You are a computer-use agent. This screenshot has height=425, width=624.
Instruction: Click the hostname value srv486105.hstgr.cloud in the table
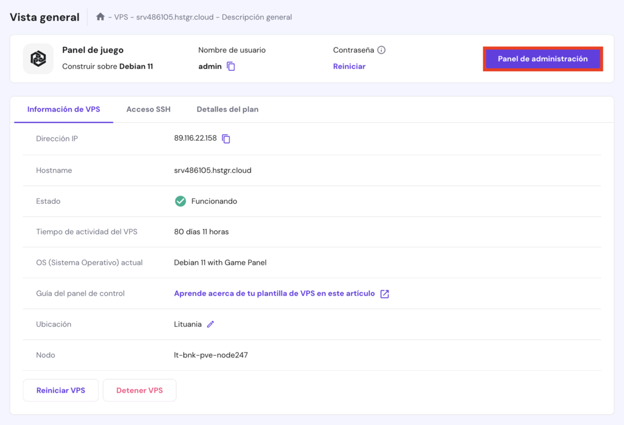[x=213, y=170]
